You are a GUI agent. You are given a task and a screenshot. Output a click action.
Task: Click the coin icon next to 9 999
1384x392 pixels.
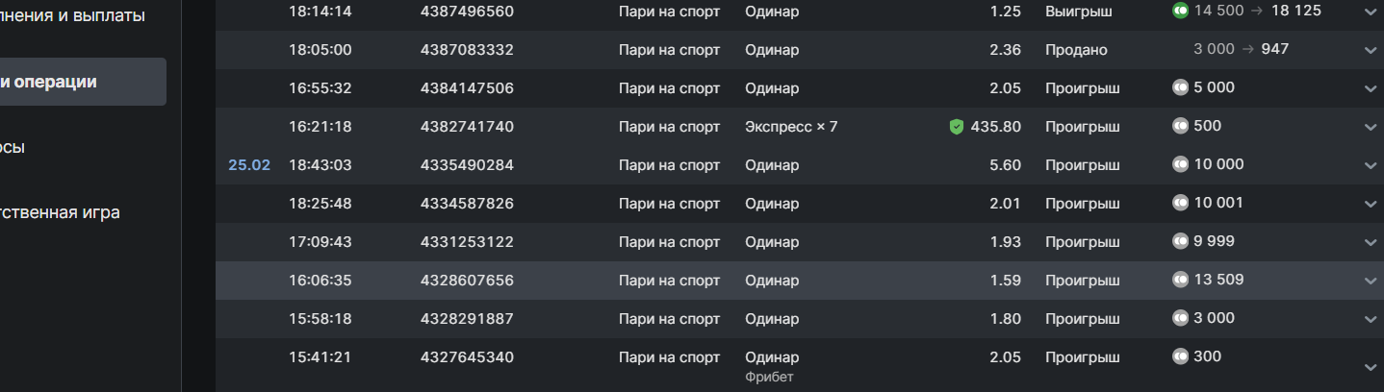click(1179, 241)
